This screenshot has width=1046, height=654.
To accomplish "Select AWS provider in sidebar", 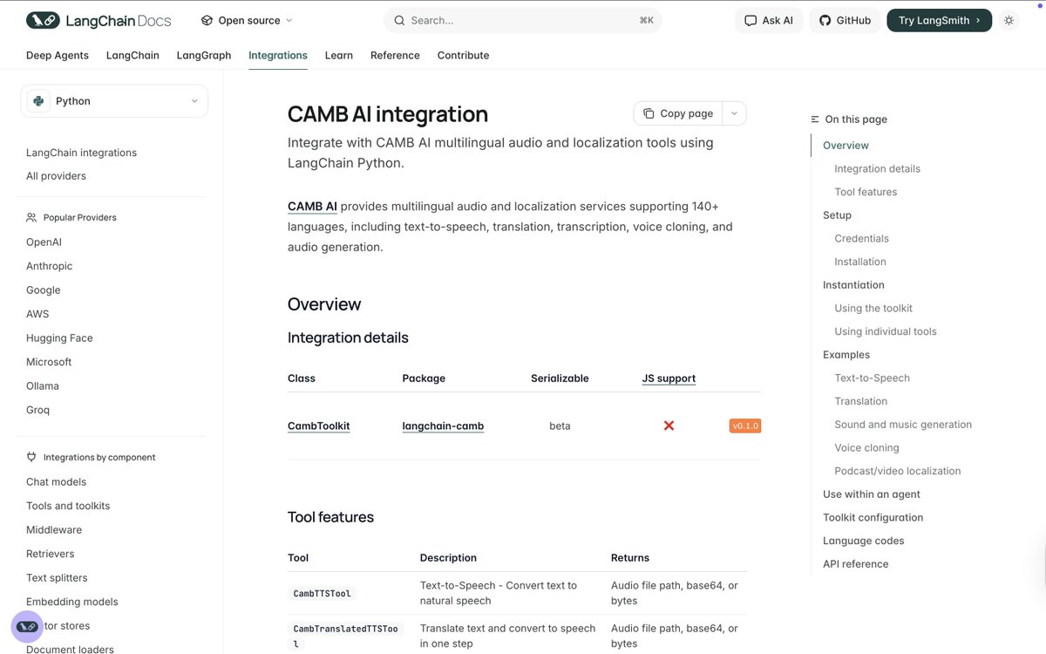I will pos(37,314).
